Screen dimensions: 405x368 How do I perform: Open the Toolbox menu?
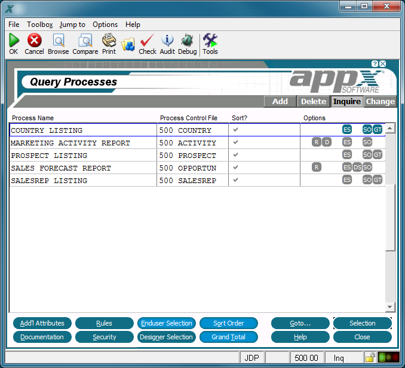(x=40, y=25)
